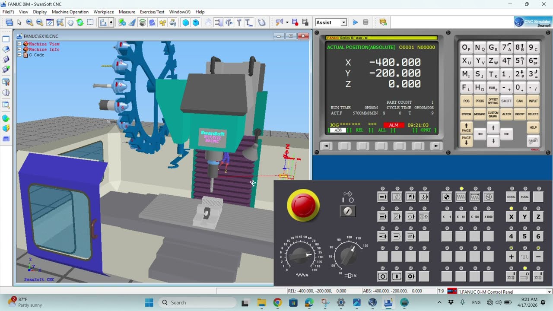This screenshot has height=311, width=553.
Task: Click the feed hold button with vertical bar
Action: click(397, 276)
